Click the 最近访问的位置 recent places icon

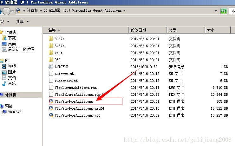pyautogui.click(x=4, y=49)
